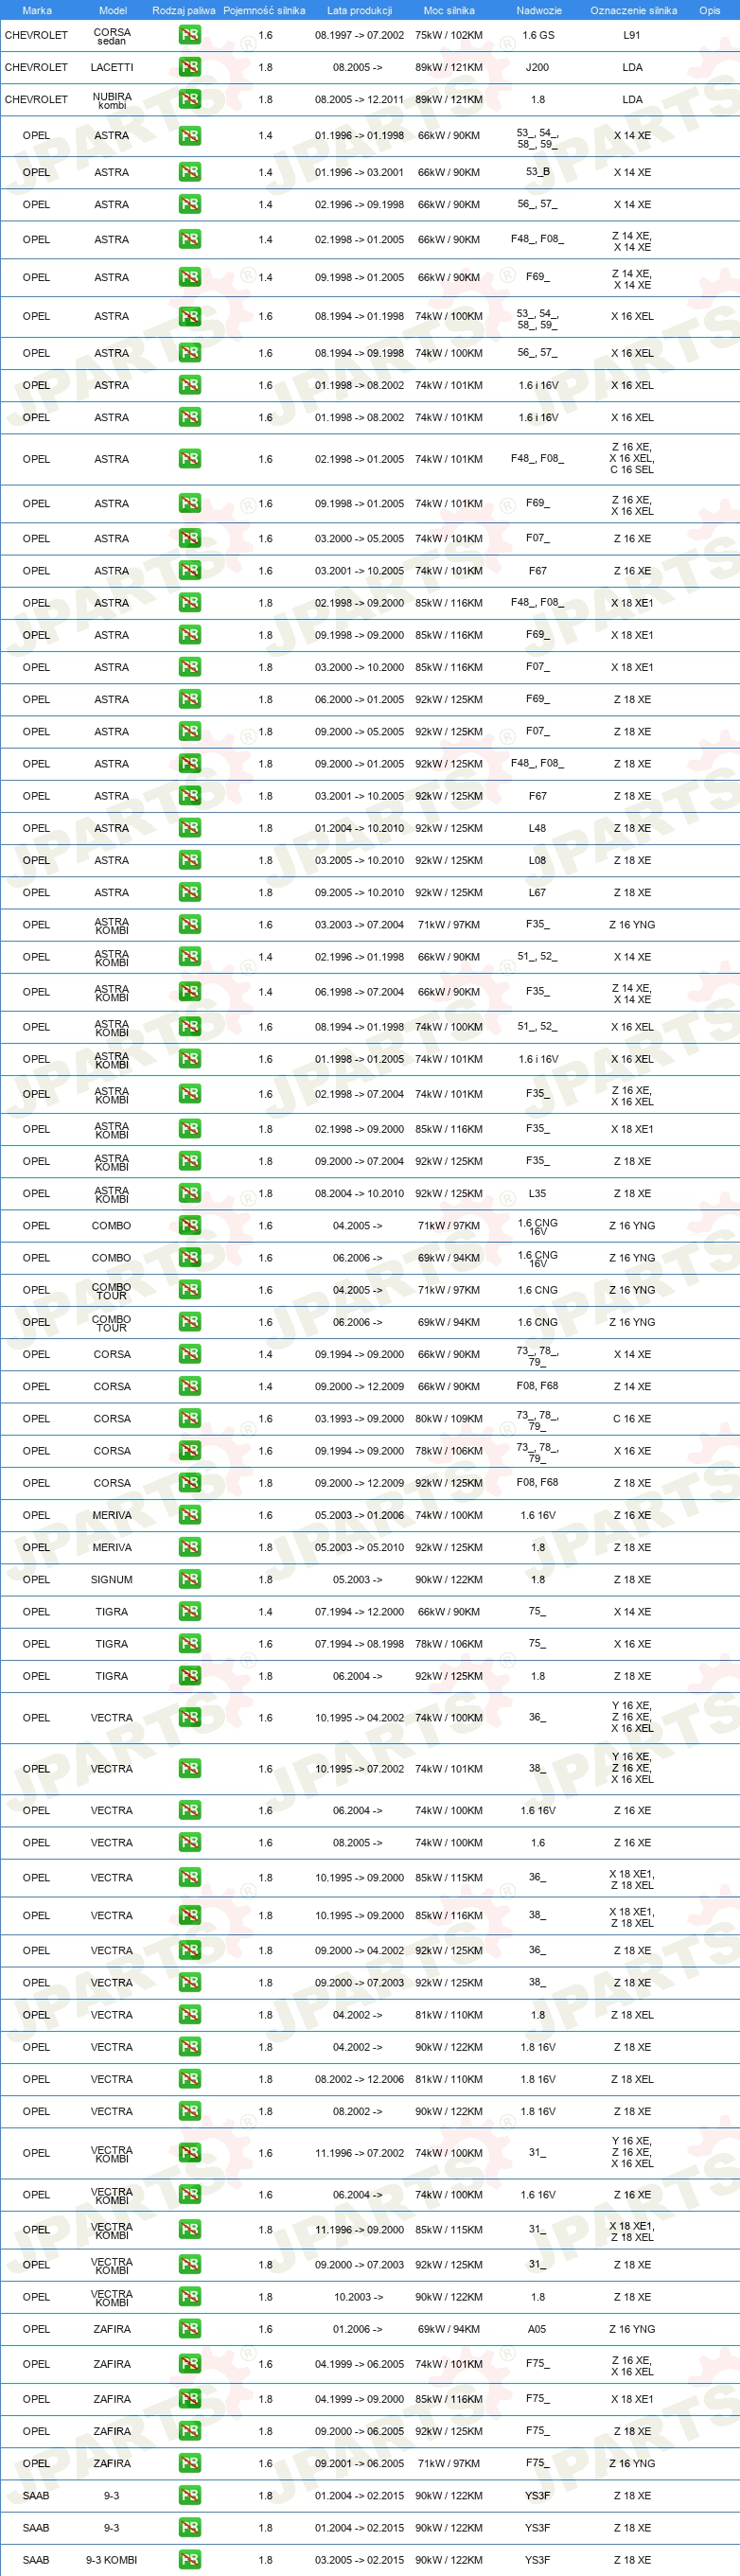This screenshot has height=2576, width=740.
Task: Click the L35 body cell
Action: [537, 1193]
